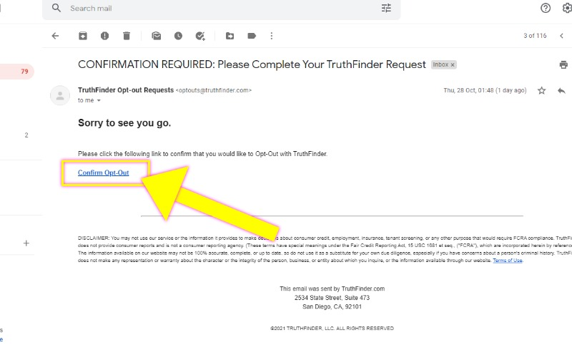Select the 'Sorry to see you go.' heading

(x=124, y=122)
